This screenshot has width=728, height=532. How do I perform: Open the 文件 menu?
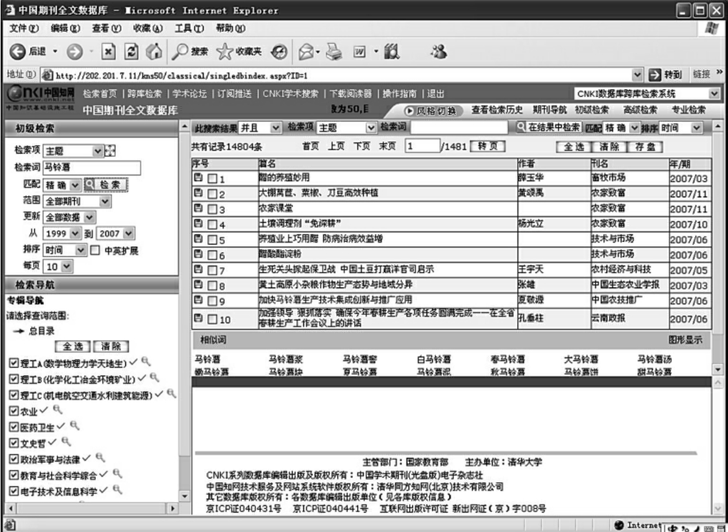pyautogui.click(x=24, y=28)
